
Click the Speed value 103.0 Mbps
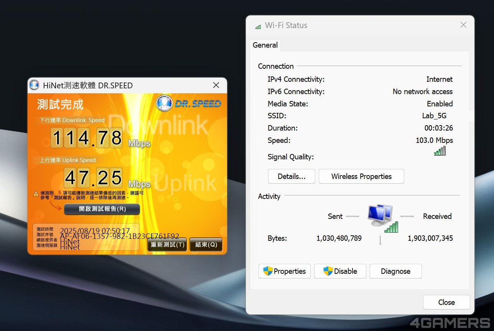coord(434,140)
